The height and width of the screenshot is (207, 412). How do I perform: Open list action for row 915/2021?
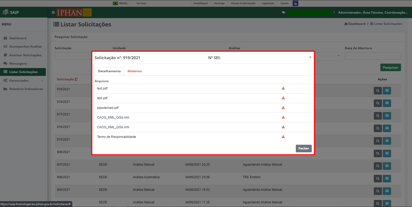pyautogui.click(x=387, y=141)
